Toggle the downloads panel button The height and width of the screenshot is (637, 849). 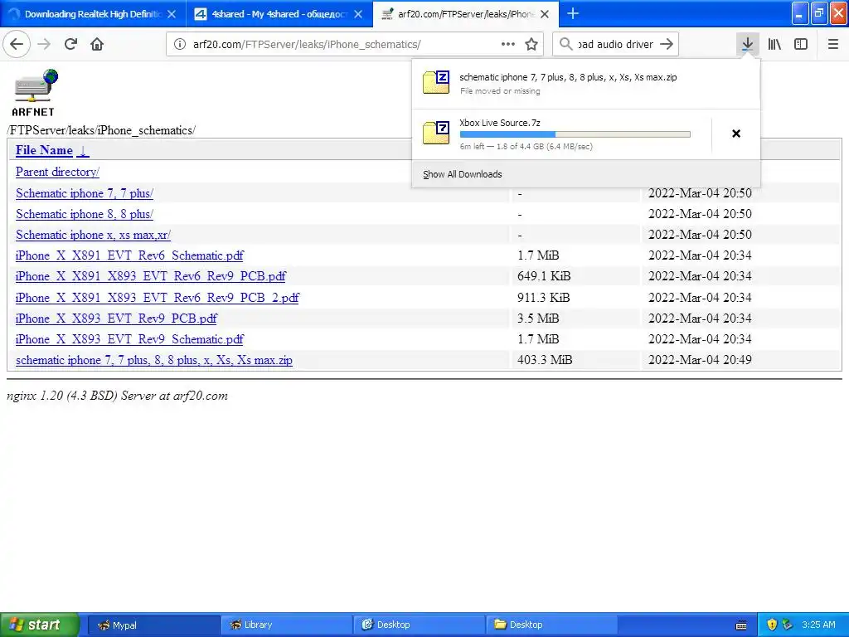[x=747, y=44]
